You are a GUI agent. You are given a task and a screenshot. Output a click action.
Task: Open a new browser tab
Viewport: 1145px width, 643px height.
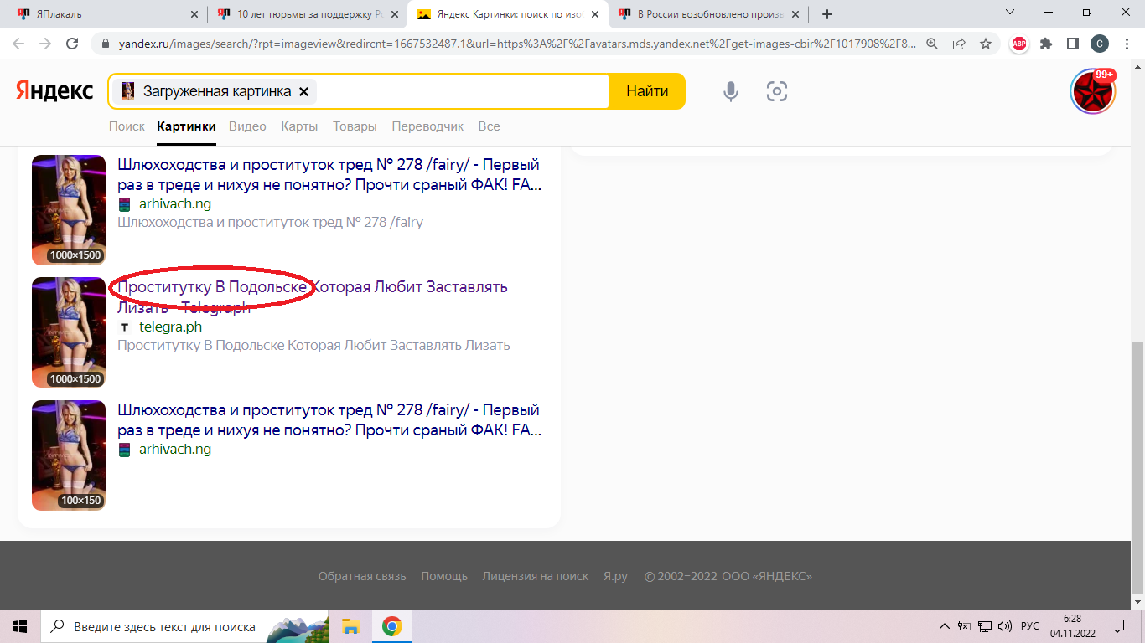click(827, 14)
